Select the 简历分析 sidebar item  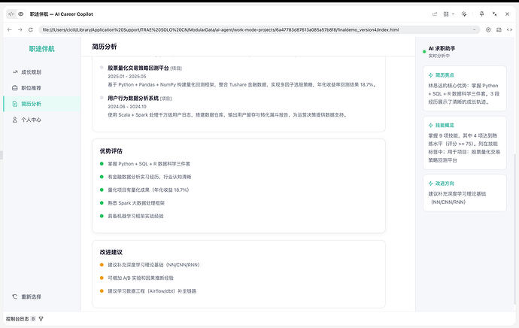[42, 104]
